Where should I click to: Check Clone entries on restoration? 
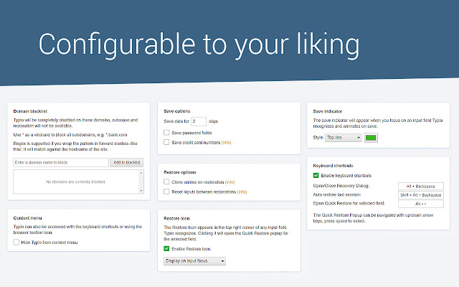pyautogui.click(x=167, y=182)
